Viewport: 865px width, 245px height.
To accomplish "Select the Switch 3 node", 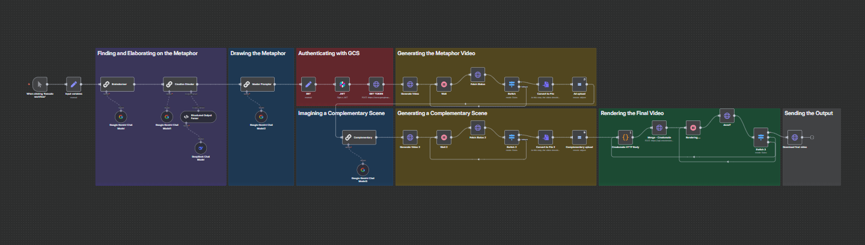I will coord(512,138).
